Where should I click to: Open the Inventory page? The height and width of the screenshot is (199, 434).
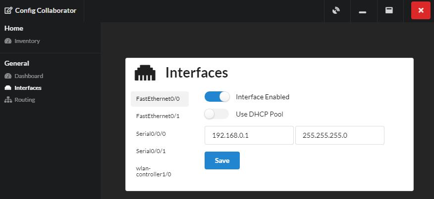click(x=27, y=41)
